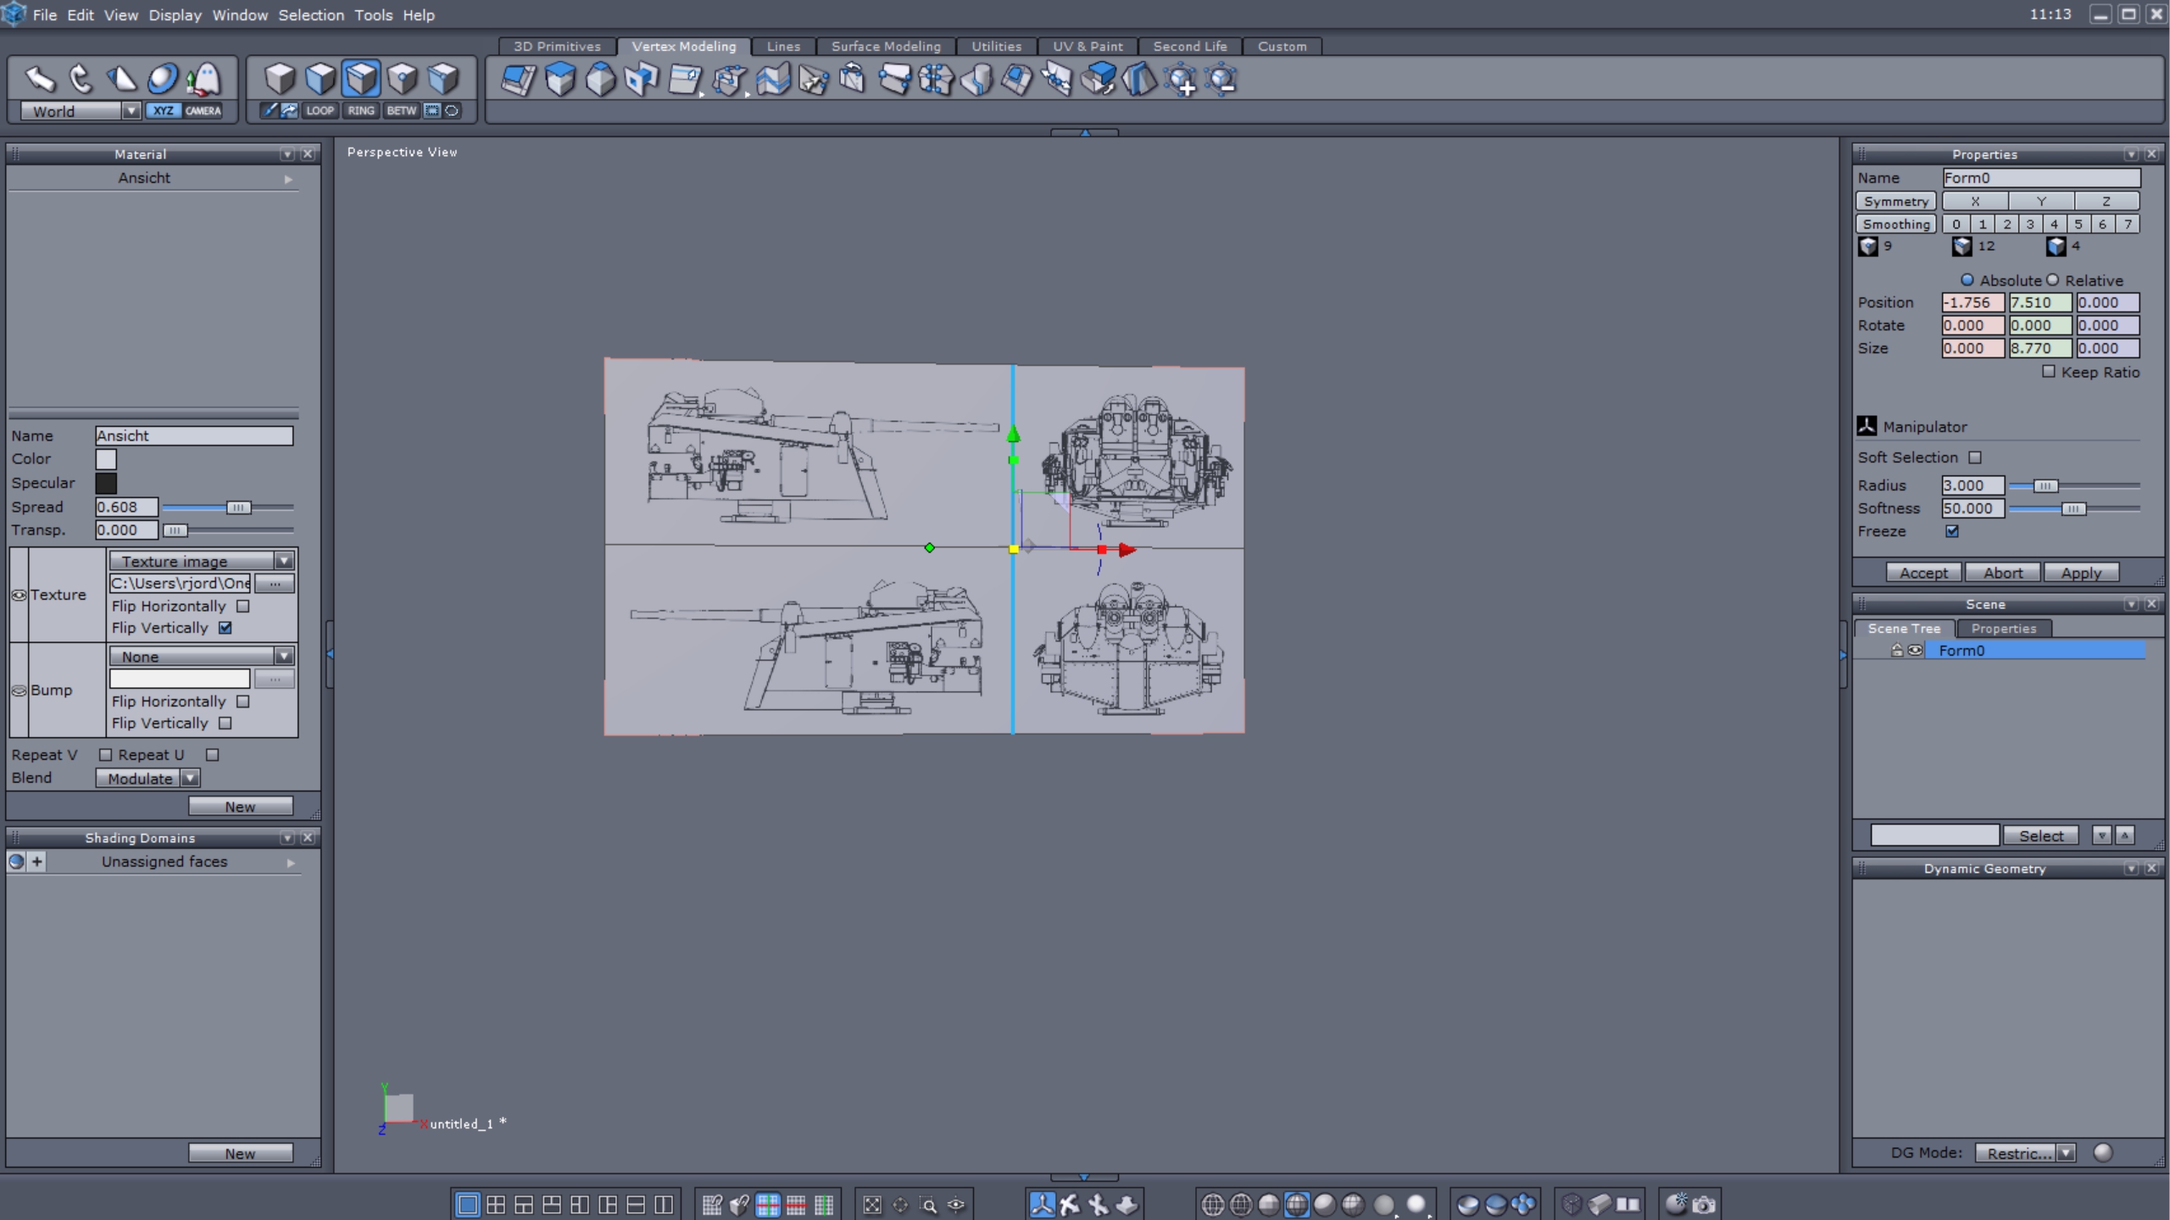Click the Spread slider handle

coord(238,507)
